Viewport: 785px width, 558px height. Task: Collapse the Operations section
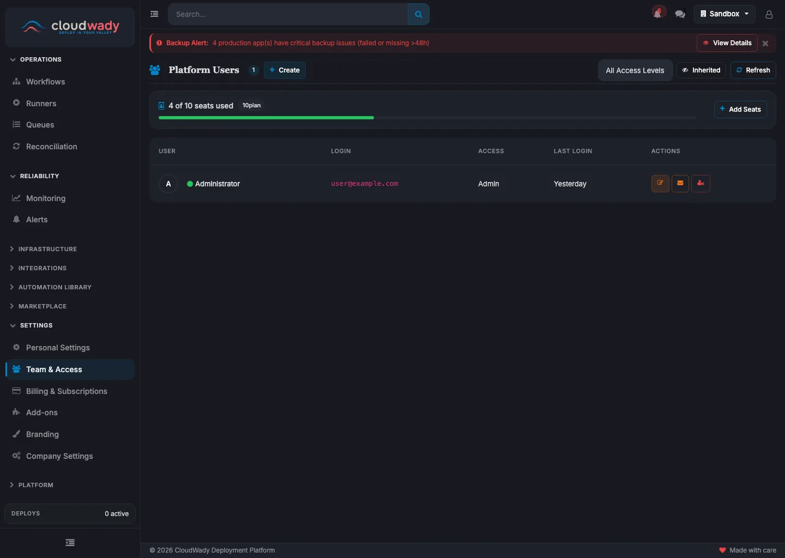(x=36, y=59)
